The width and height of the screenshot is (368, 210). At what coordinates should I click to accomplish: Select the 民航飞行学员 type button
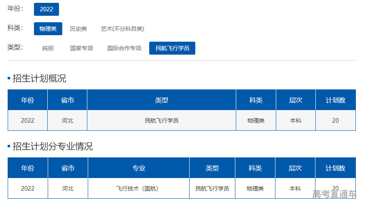tap(172, 48)
